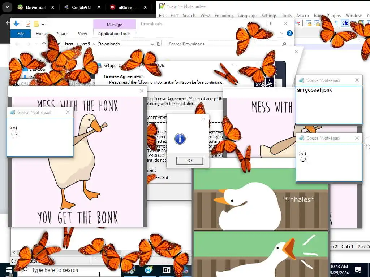370x277 pixels.
Task: Open the Edit menu in Notepad++
Action: (174, 15)
